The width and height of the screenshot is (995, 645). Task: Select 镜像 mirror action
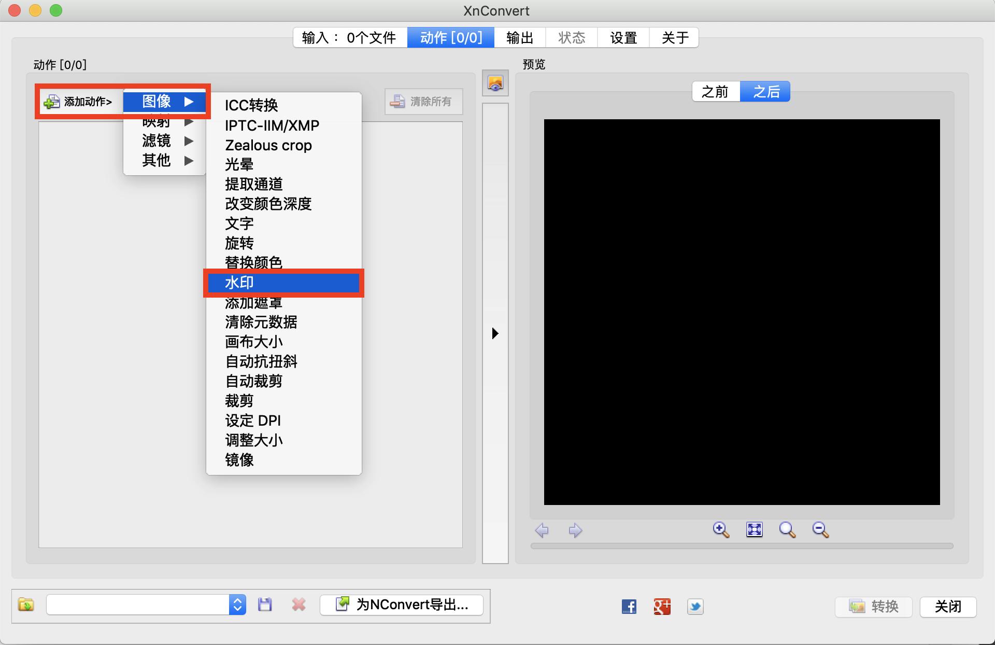[283, 460]
